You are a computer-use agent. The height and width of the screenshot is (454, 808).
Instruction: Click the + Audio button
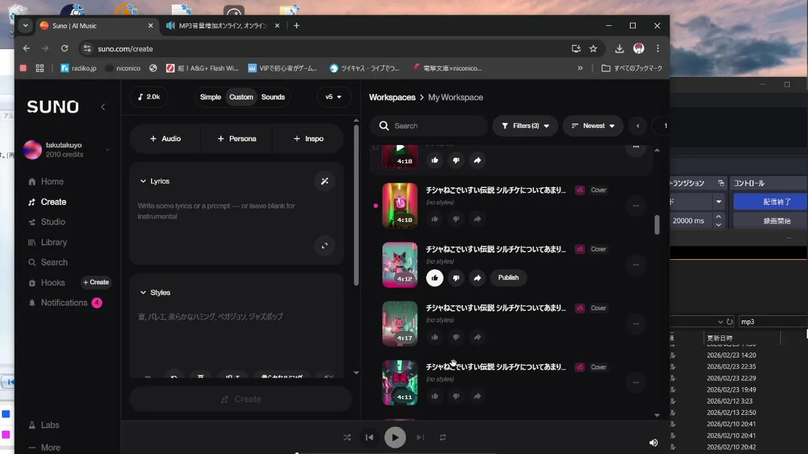pos(165,139)
